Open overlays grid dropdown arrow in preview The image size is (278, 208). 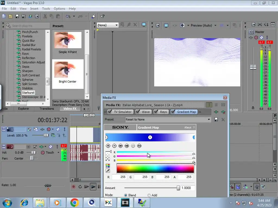228,25
